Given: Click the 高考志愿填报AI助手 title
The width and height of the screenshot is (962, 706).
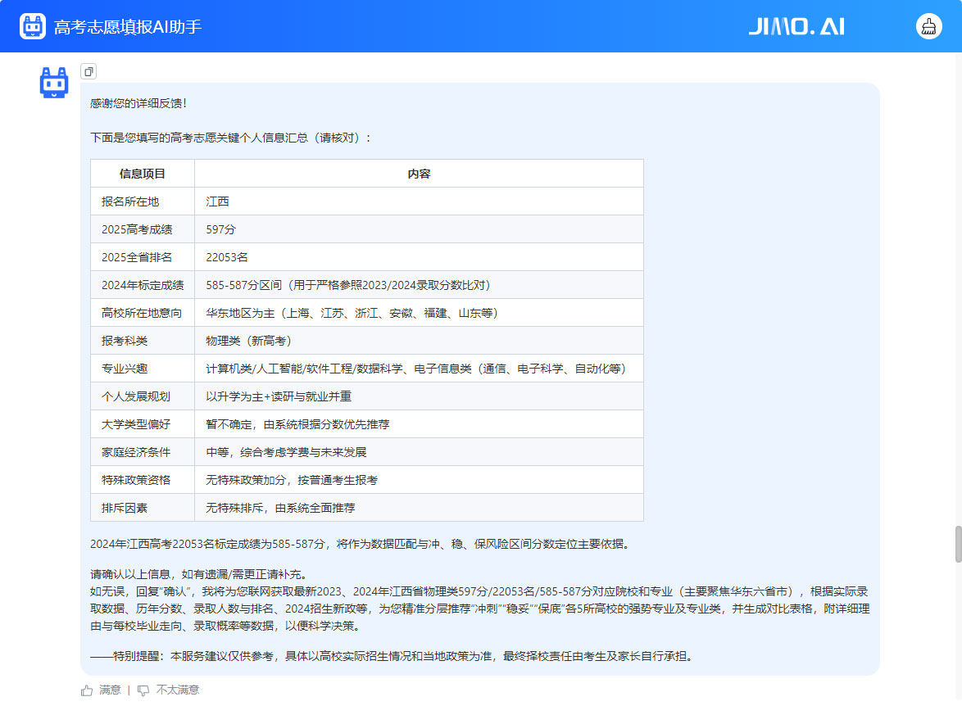Looking at the screenshot, I should click(128, 27).
